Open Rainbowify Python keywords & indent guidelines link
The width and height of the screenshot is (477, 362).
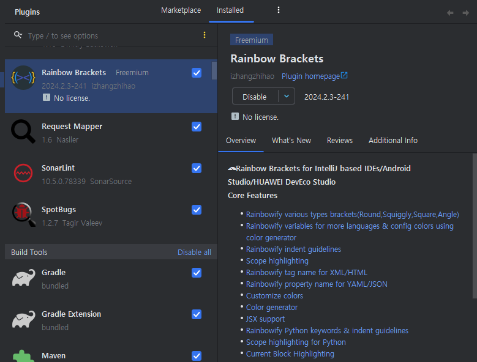327,330
